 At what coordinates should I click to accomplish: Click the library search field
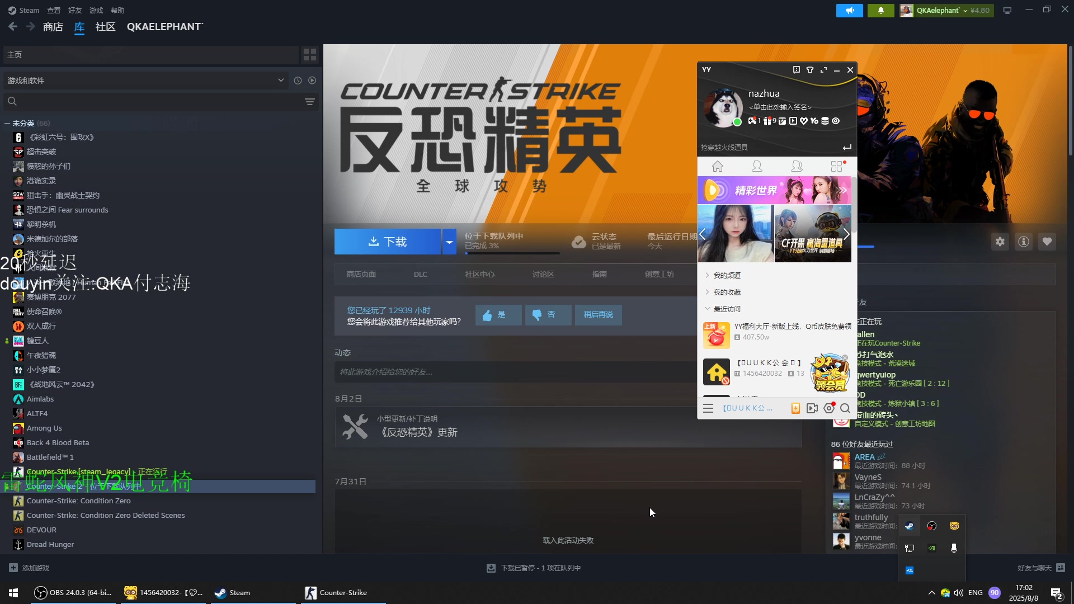pyautogui.click(x=157, y=101)
